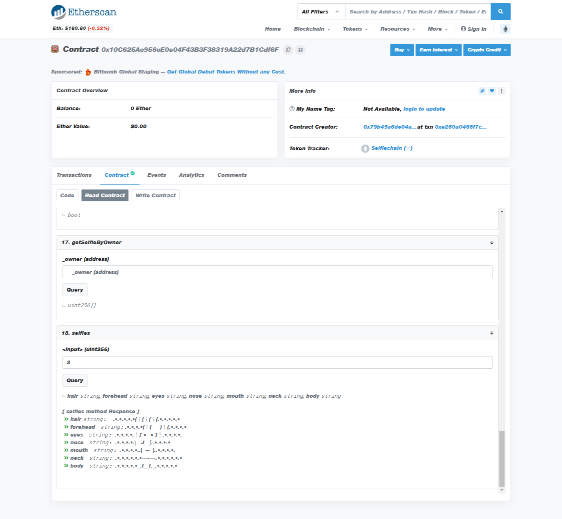Open the three-dot menu in More Info
This screenshot has height=519, width=562.
pos(502,91)
